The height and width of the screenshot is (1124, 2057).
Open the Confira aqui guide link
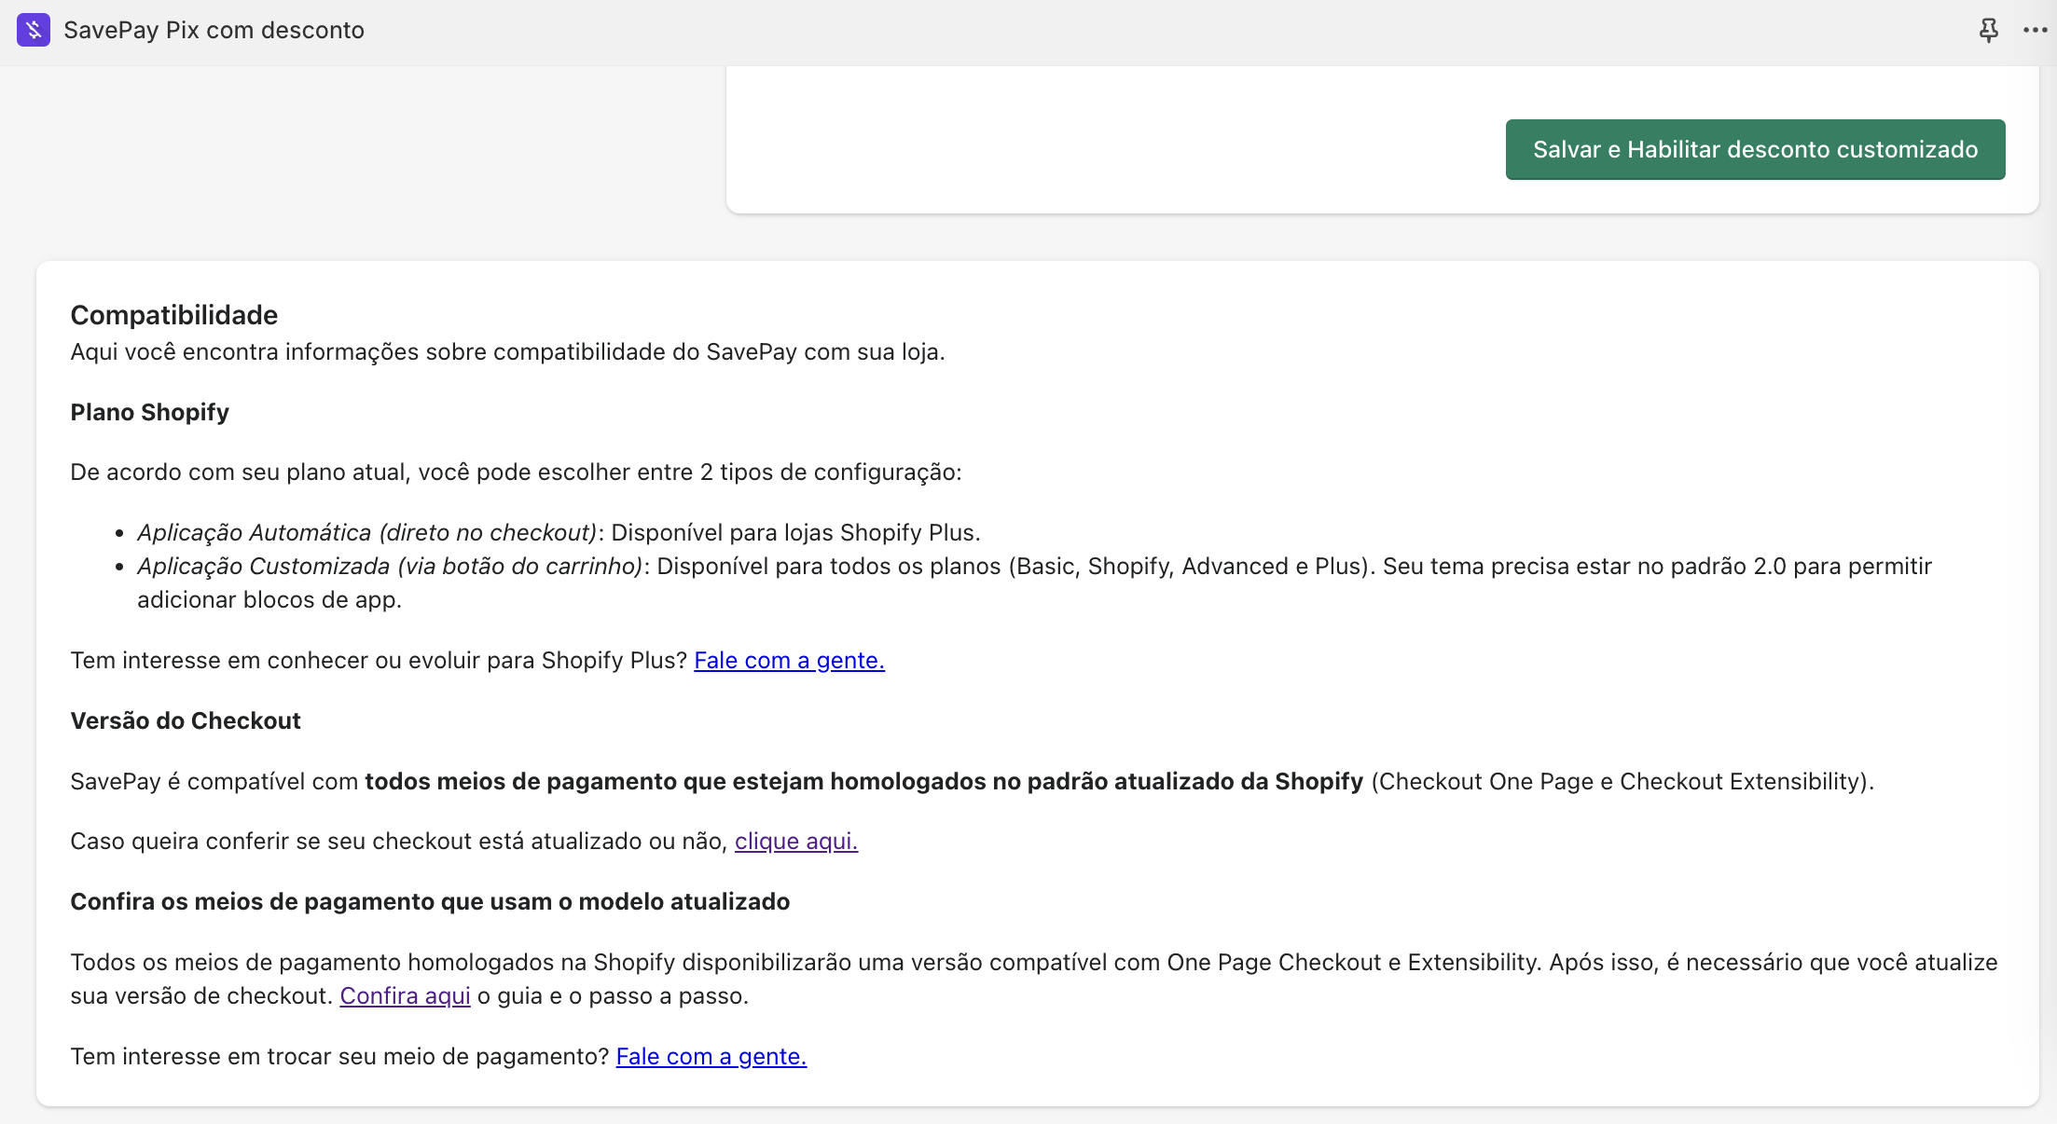405,995
